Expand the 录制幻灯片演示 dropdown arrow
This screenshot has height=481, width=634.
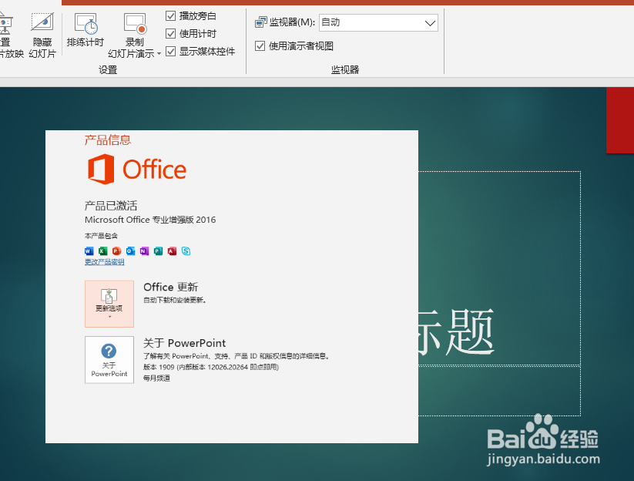pos(159,53)
